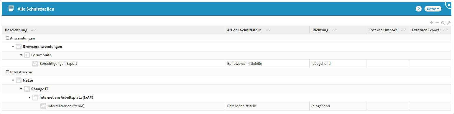Screen dimensions: 454x114
Task: Collapse Internet am Arbeitsplatz (IaAP) arrow
Action: tap(29, 97)
